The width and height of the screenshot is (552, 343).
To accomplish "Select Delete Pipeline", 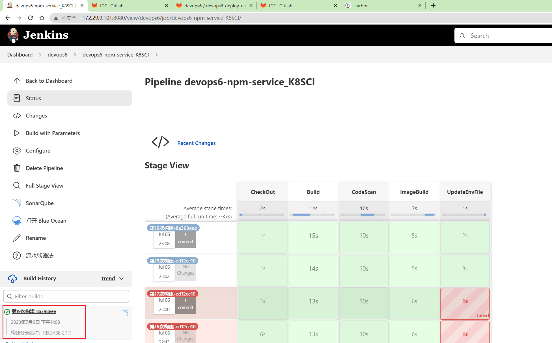I will (70, 168).
